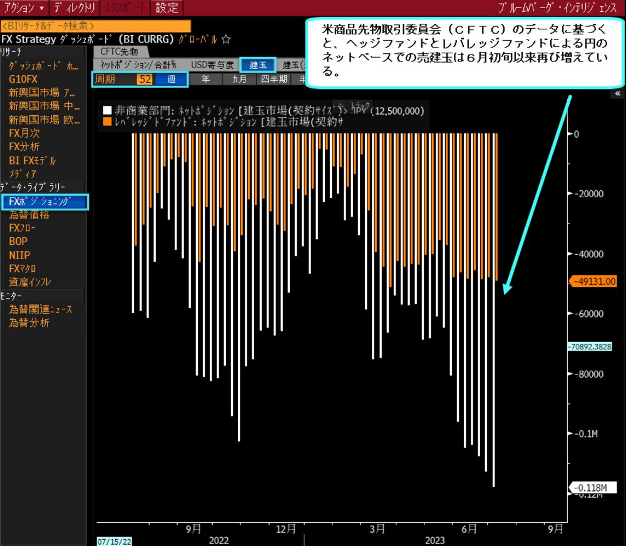Select the 年 period button

[x=205, y=79]
